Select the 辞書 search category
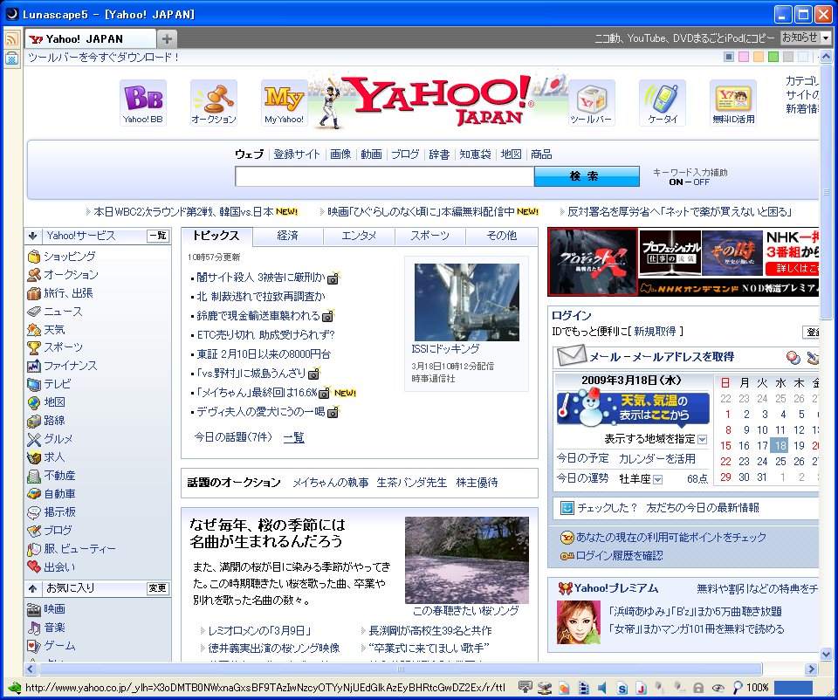The width and height of the screenshot is (838, 700). [439, 154]
